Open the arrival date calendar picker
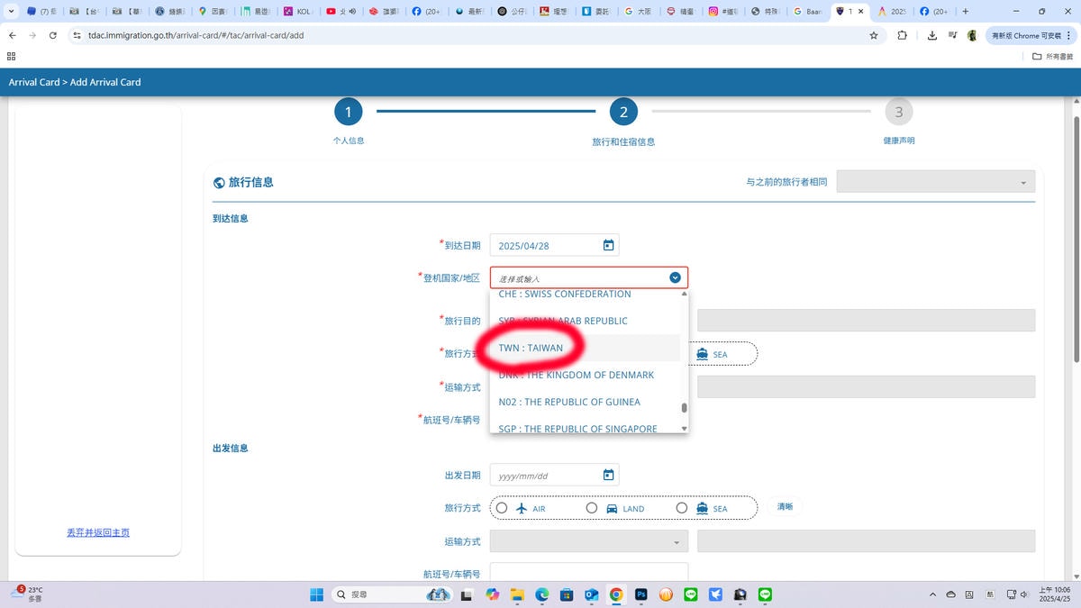 (x=608, y=245)
